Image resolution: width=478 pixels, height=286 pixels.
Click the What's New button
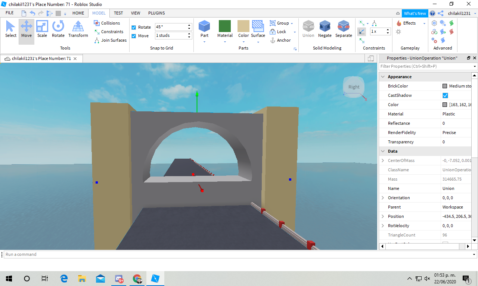pyautogui.click(x=415, y=13)
